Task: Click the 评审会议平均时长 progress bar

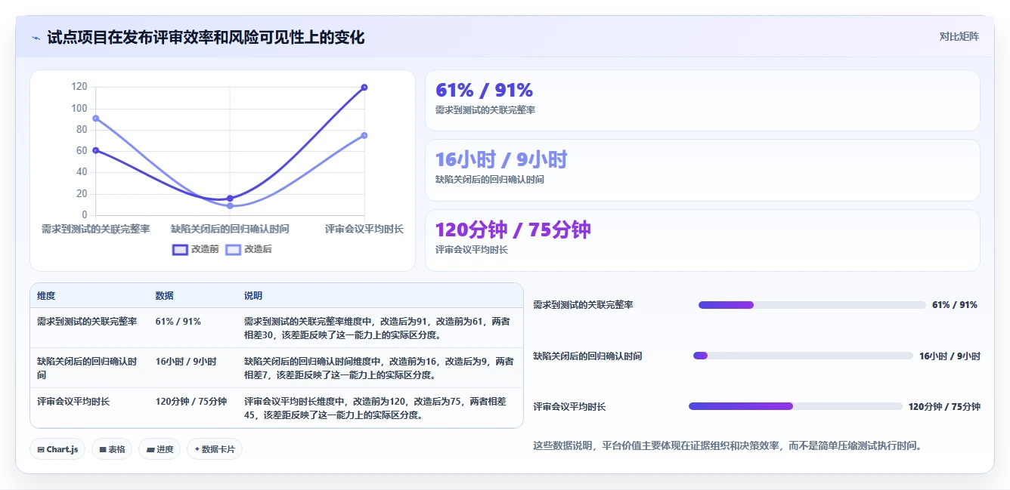Action: (x=795, y=406)
